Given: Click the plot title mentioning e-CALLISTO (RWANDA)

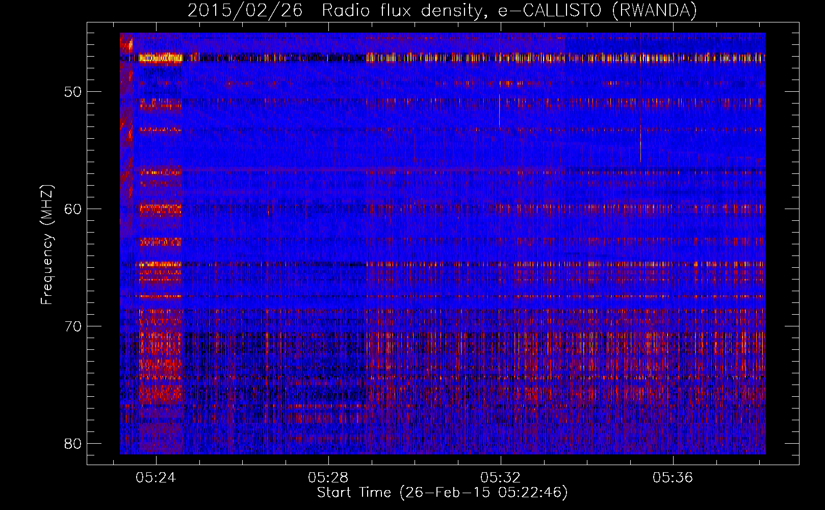Looking at the screenshot, I should point(442,10).
